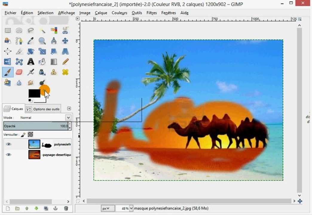The width and height of the screenshot is (312, 215).
Task: Raise the layer with up arrow button
Action: (27, 208)
